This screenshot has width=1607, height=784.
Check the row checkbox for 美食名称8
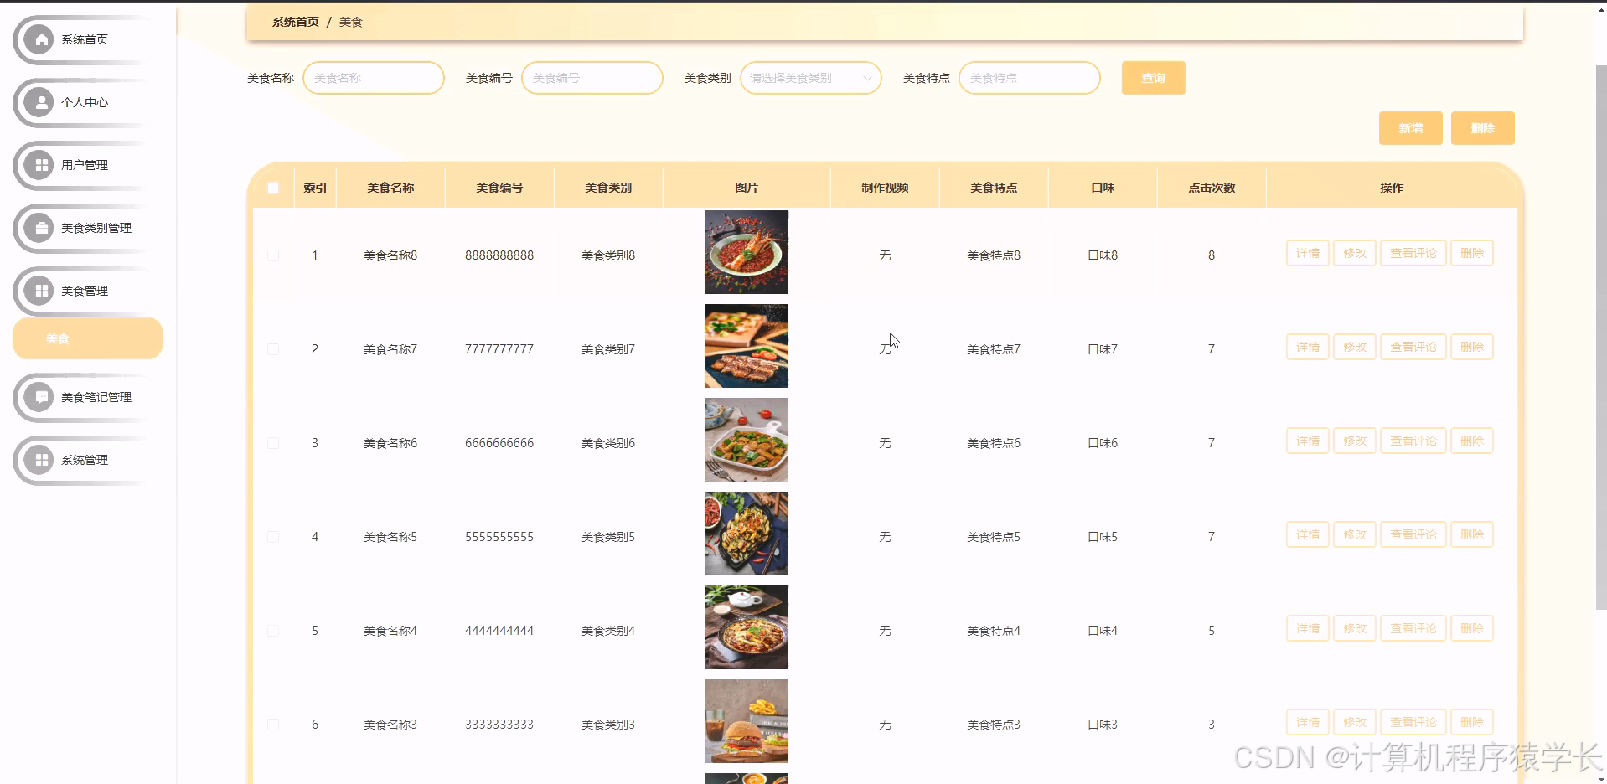[x=272, y=255]
